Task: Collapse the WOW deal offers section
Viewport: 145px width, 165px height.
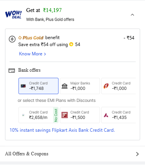Action: pos(132,15)
